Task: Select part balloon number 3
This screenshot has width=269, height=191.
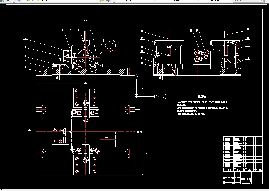Action: coord(25,56)
